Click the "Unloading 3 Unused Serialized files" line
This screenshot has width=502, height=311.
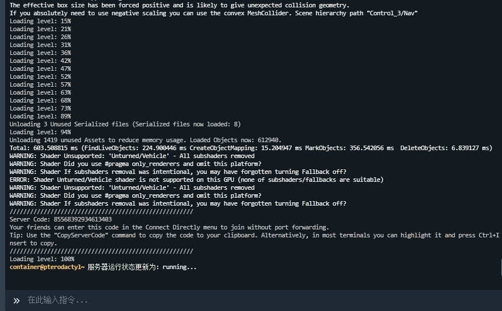click(125, 124)
